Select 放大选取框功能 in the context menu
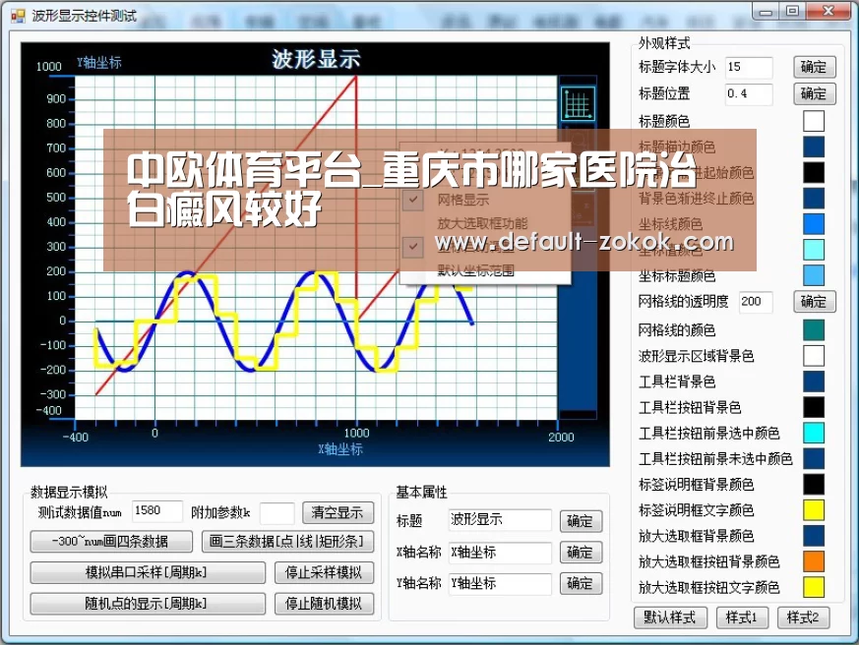859x645 pixels. (482, 223)
